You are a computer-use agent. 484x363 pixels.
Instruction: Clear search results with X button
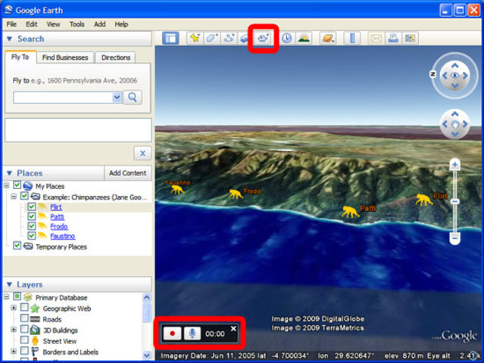pyautogui.click(x=142, y=154)
